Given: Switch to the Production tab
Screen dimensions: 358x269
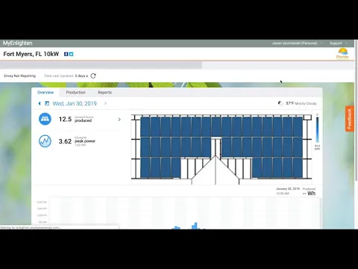Looking at the screenshot, I should pos(75,93).
